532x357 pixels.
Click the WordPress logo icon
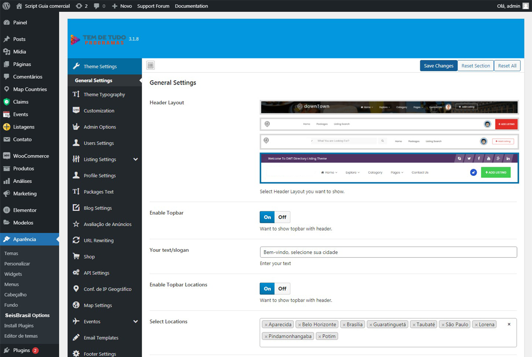[6, 6]
